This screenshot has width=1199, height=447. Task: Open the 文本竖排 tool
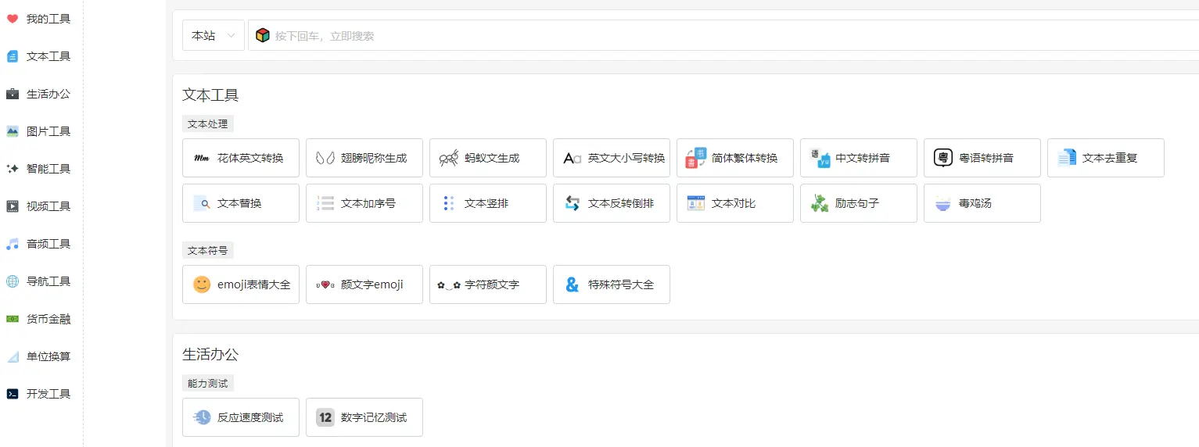tap(488, 203)
